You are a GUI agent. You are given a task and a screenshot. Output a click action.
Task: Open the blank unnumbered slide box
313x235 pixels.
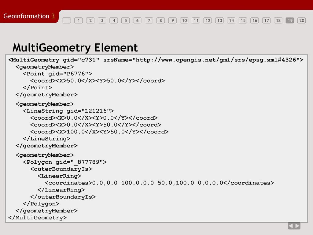67,21
